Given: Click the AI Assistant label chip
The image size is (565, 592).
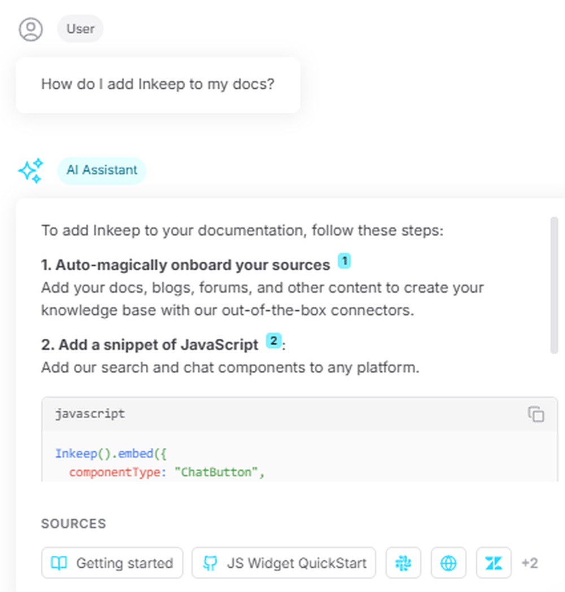Looking at the screenshot, I should click(x=102, y=170).
